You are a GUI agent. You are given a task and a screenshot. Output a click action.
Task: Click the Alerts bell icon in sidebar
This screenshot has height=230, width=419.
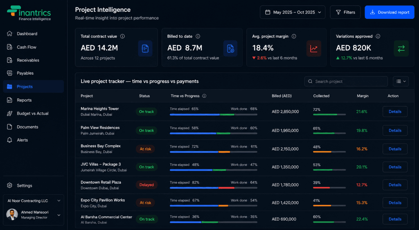tap(10, 140)
